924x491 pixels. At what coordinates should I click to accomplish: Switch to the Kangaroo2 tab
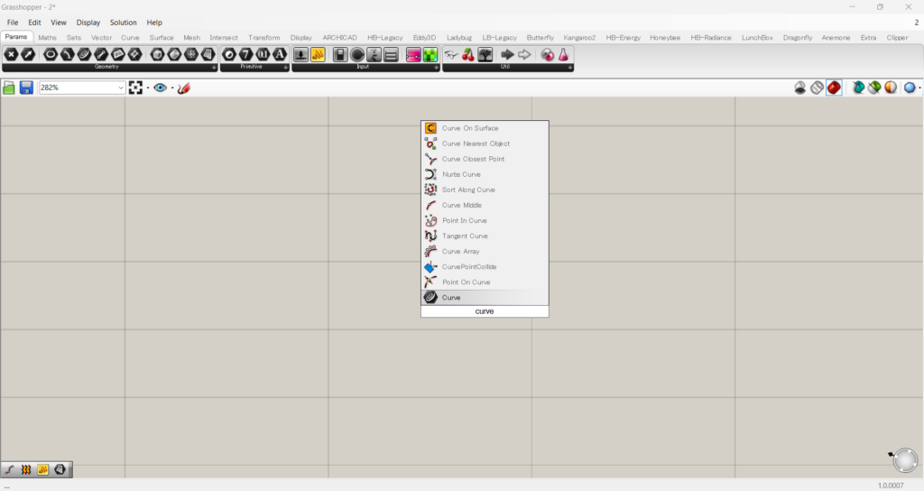coord(579,38)
